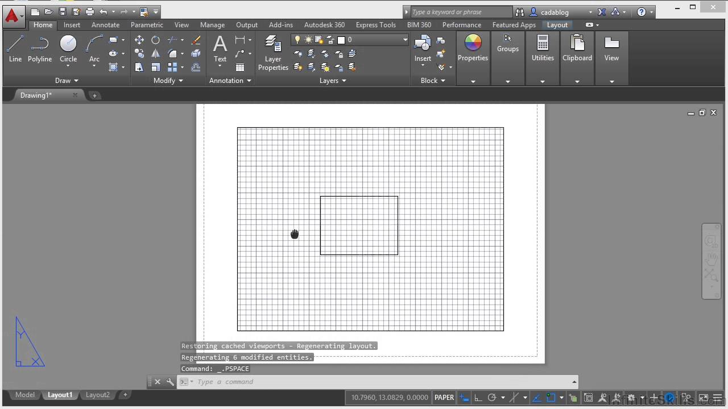This screenshot has height=409, width=728.
Task: Click the Save icon in Quick Access toolbar
Action: point(63,11)
